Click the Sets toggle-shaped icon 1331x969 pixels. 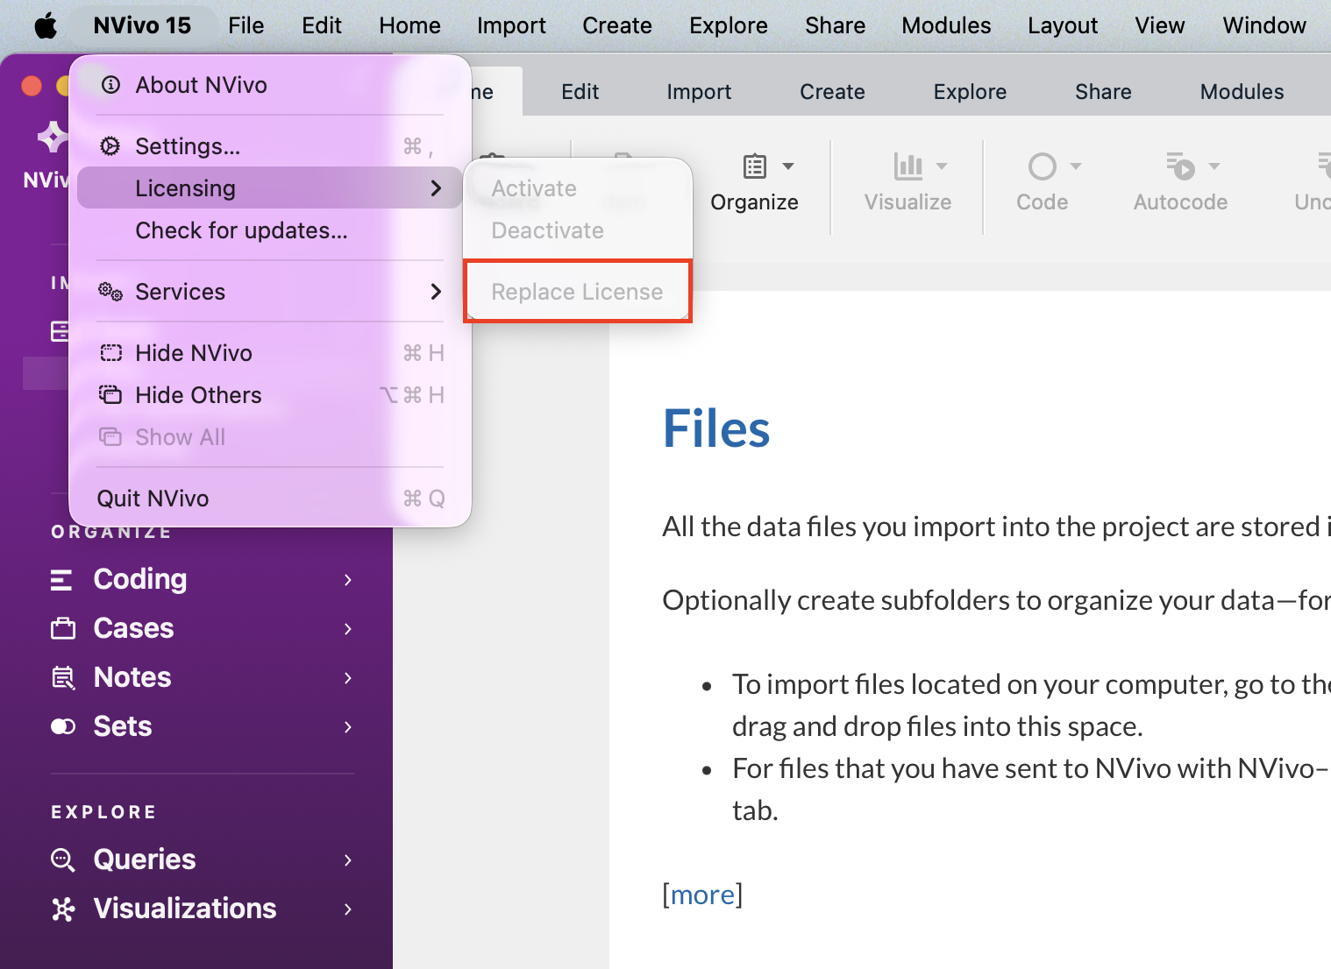pyautogui.click(x=63, y=726)
